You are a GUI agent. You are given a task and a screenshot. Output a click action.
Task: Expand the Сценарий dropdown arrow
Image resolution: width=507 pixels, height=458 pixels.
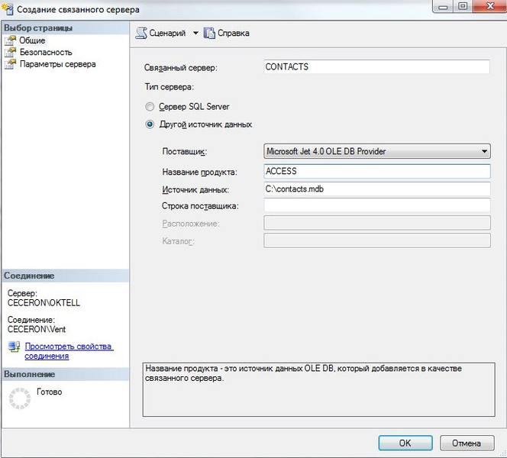coord(195,33)
